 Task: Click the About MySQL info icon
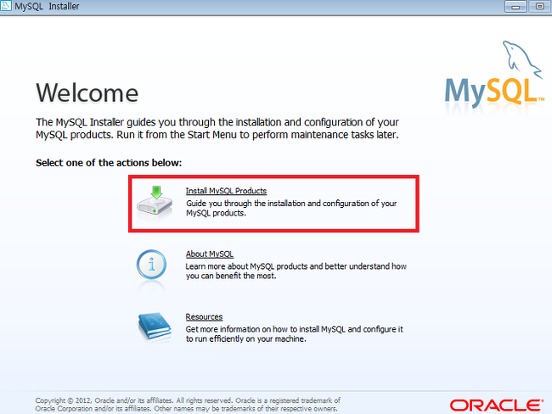coord(151,265)
